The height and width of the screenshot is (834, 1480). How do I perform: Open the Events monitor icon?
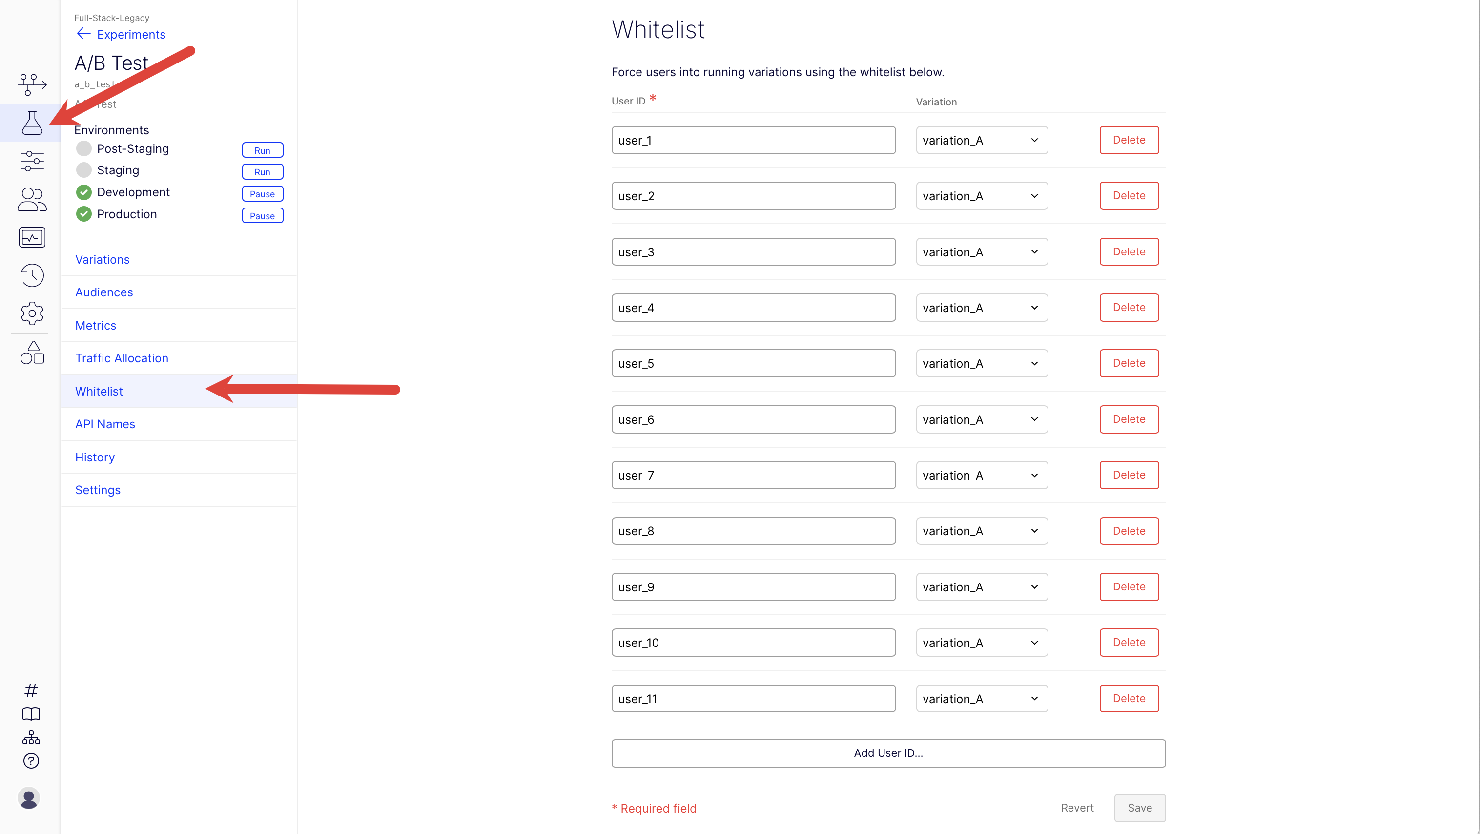[32, 237]
